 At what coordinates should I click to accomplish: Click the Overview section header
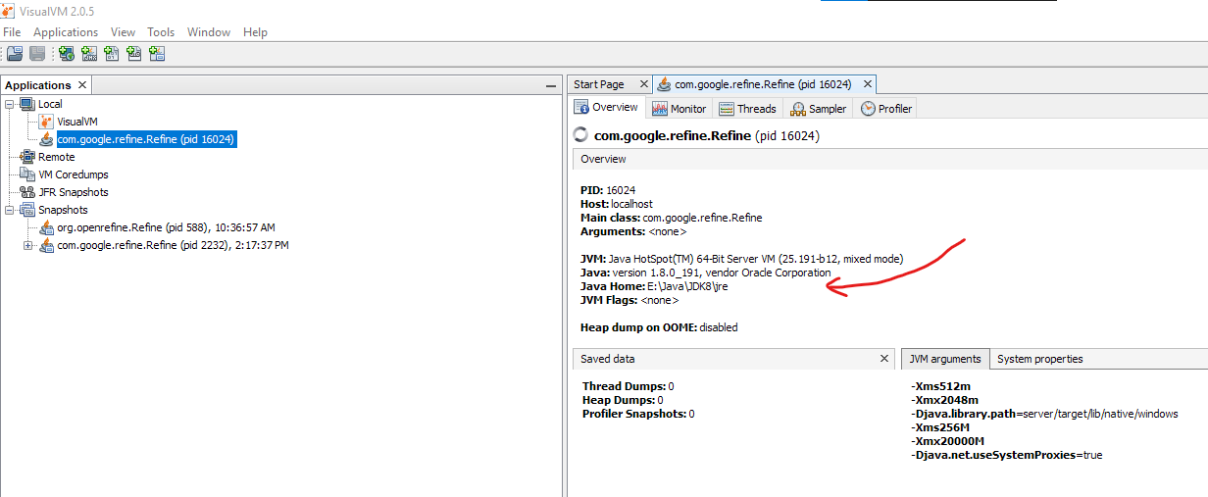(889, 159)
